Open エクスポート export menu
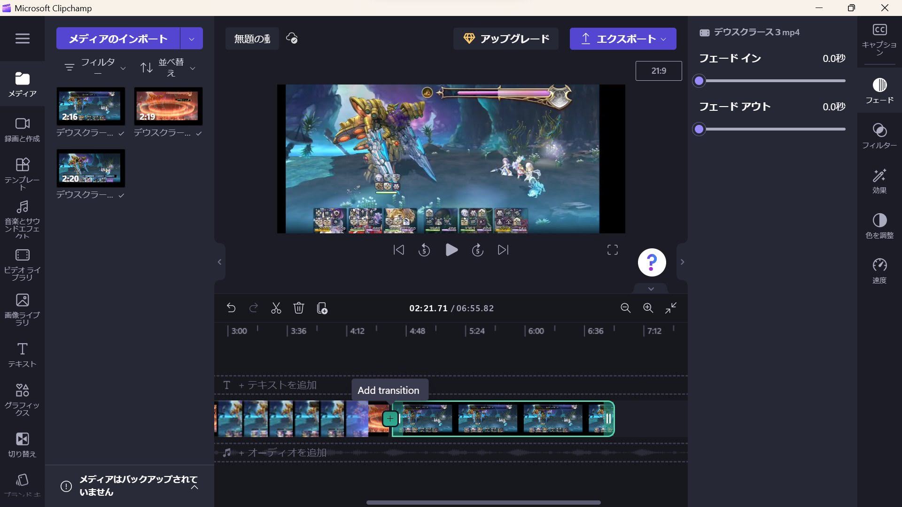 (623, 38)
